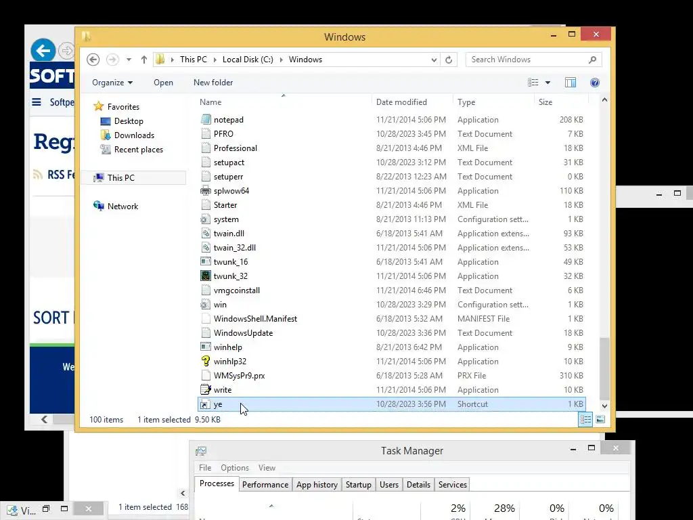Switch to Details view in status bar
The image size is (693, 520).
pos(585,419)
